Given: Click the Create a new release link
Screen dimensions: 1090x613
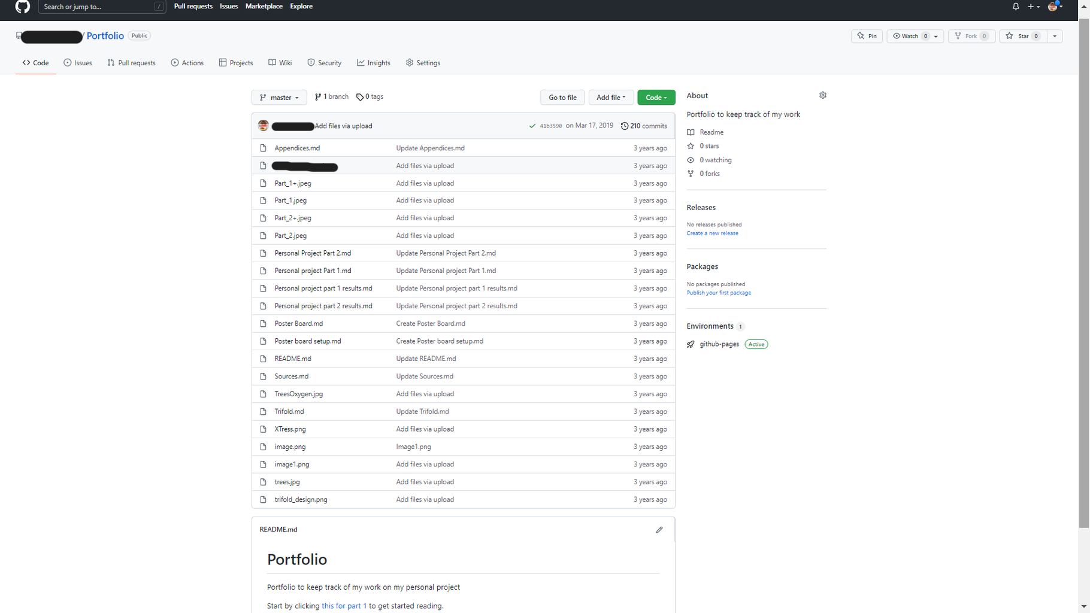Looking at the screenshot, I should [x=712, y=233].
